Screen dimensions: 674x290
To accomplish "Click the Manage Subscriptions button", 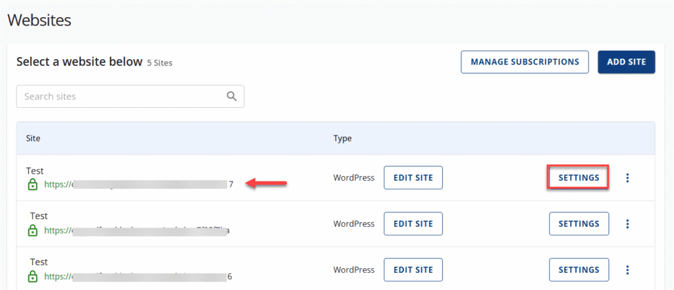I will (525, 62).
